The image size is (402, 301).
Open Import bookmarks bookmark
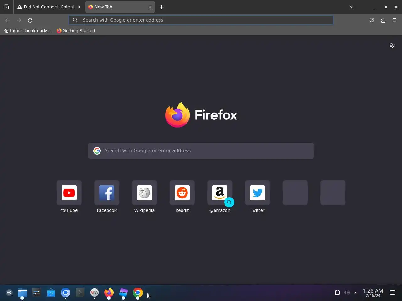pyautogui.click(x=28, y=31)
